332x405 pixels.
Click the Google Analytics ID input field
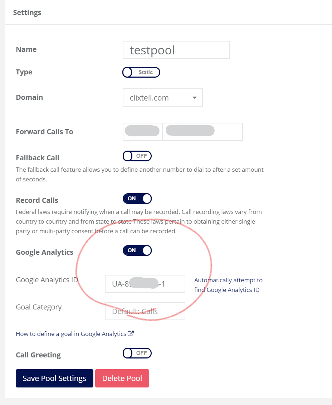[145, 284]
